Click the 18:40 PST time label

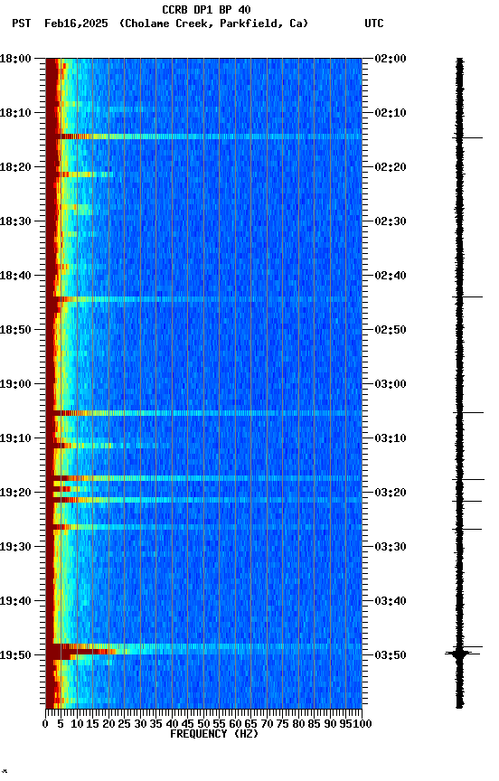click(x=15, y=276)
